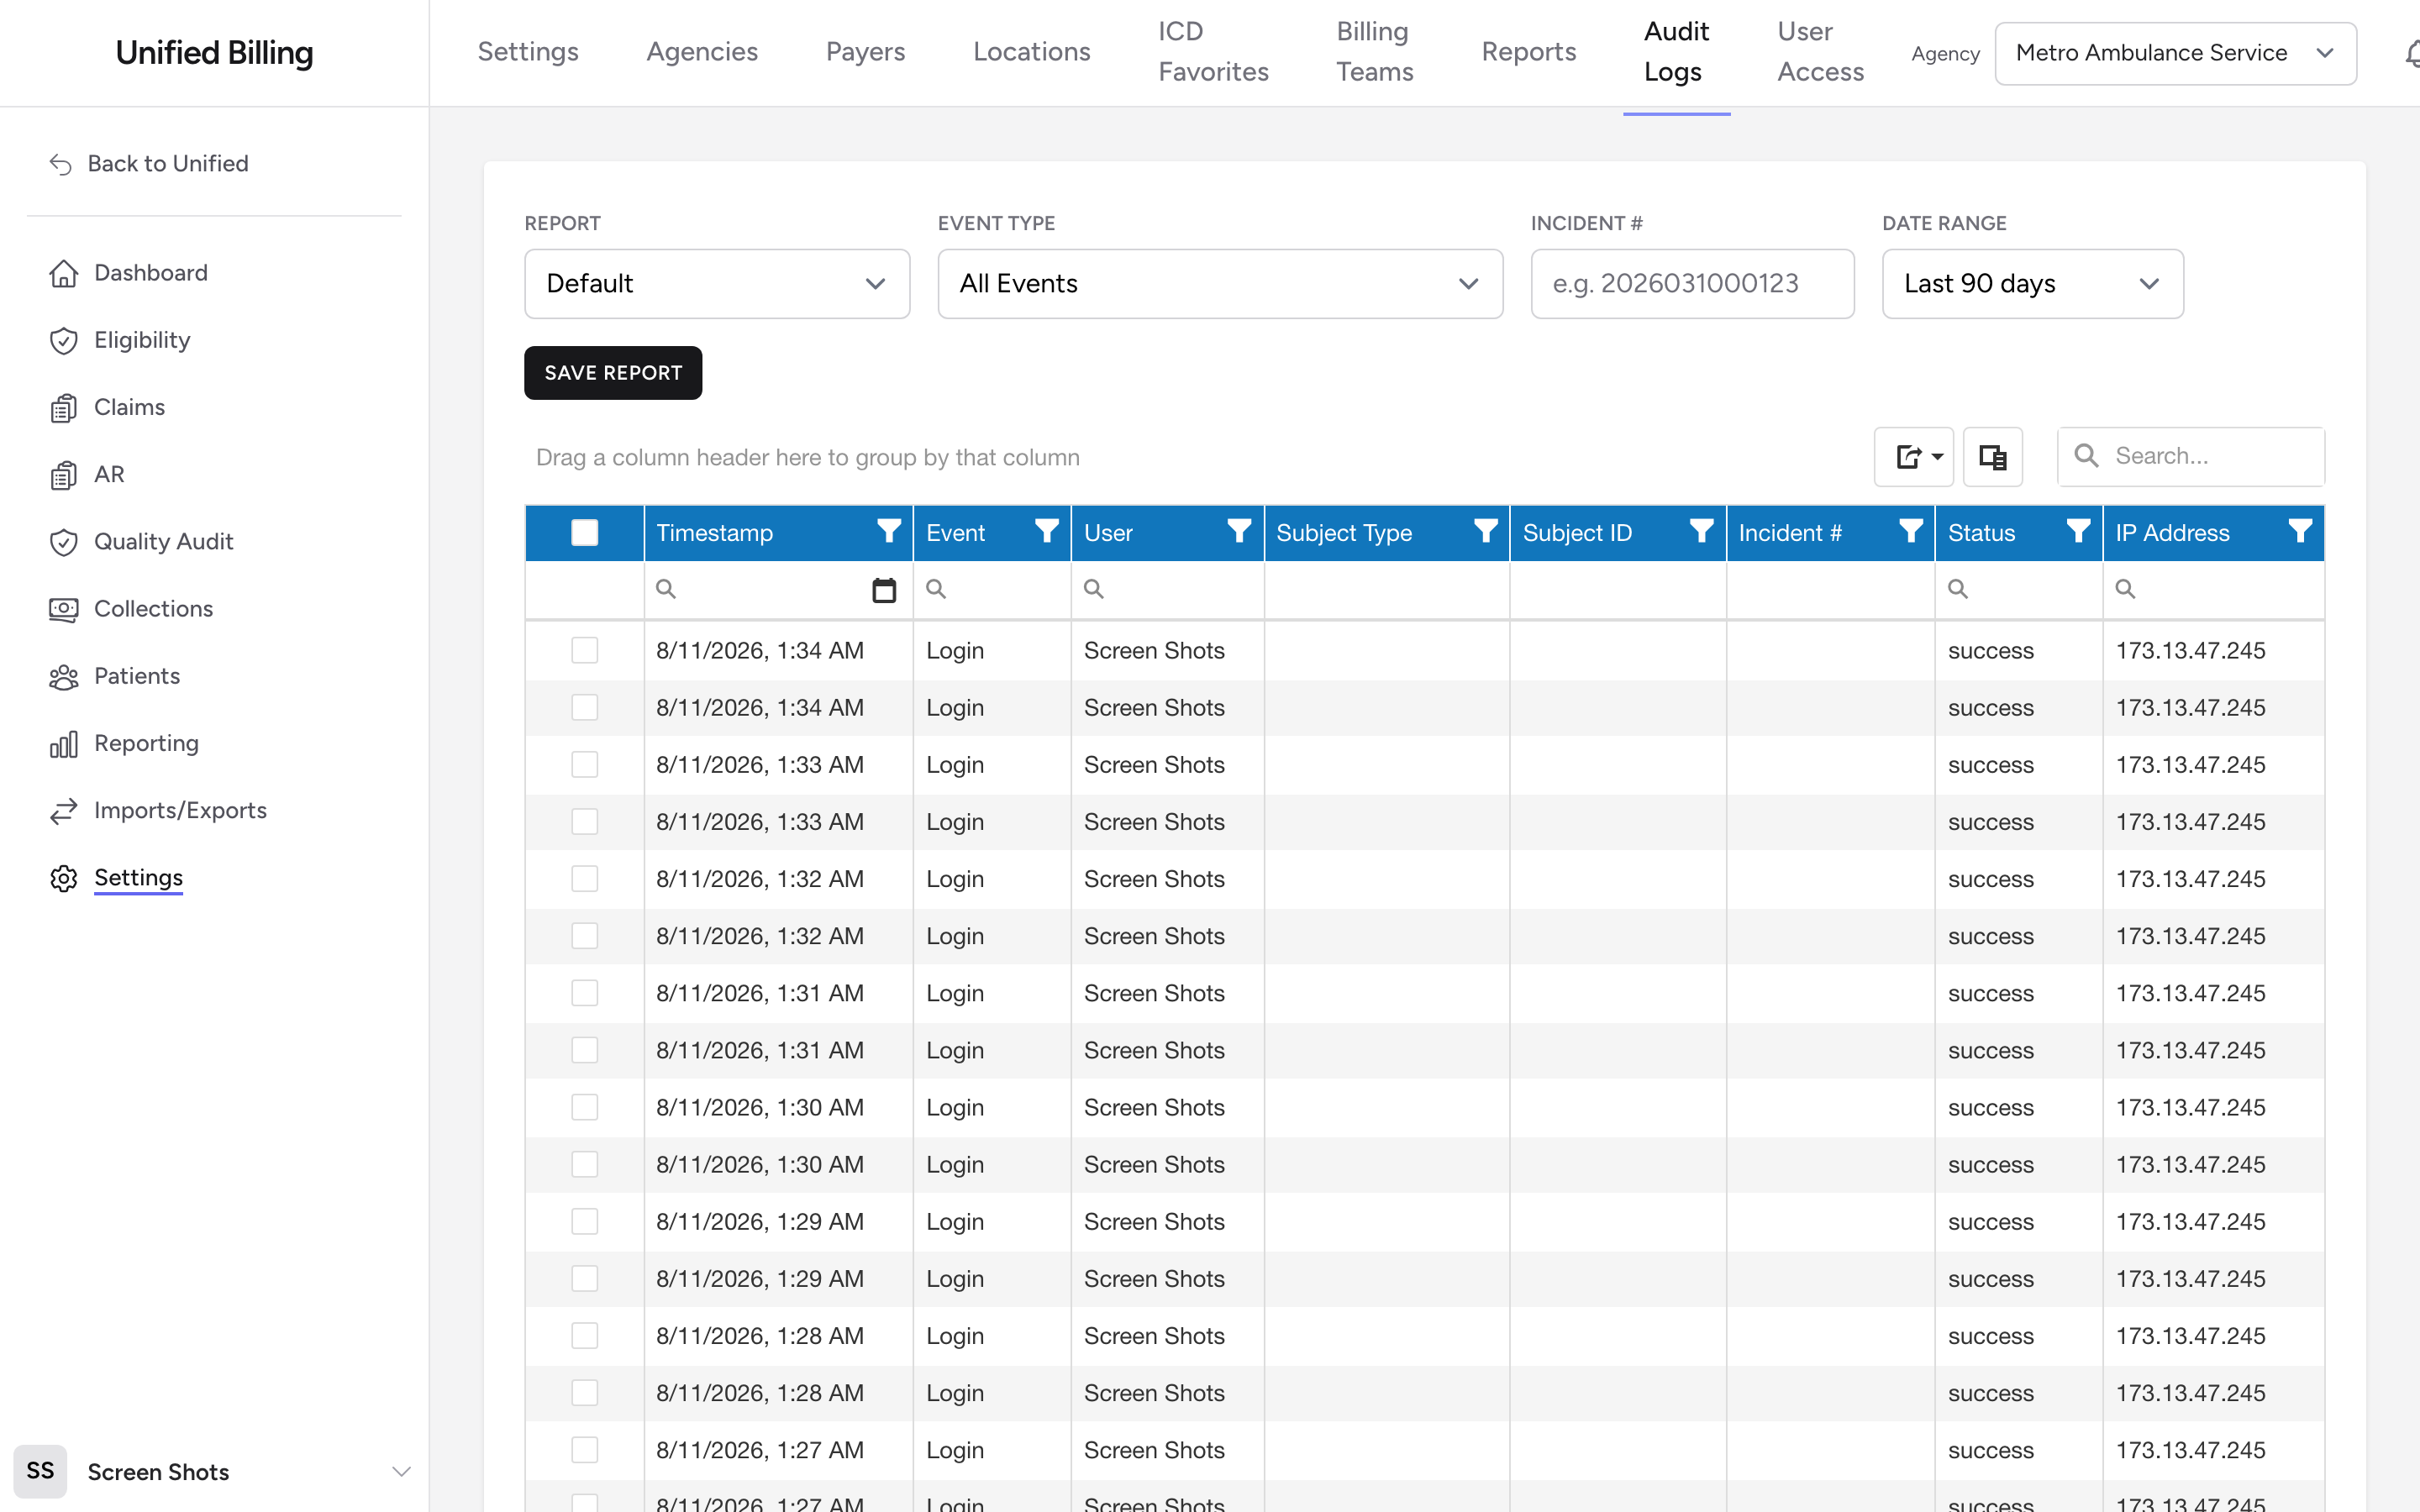The height and width of the screenshot is (1512, 2420).
Task: Click the Collections money icon
Action: (64, 609)
